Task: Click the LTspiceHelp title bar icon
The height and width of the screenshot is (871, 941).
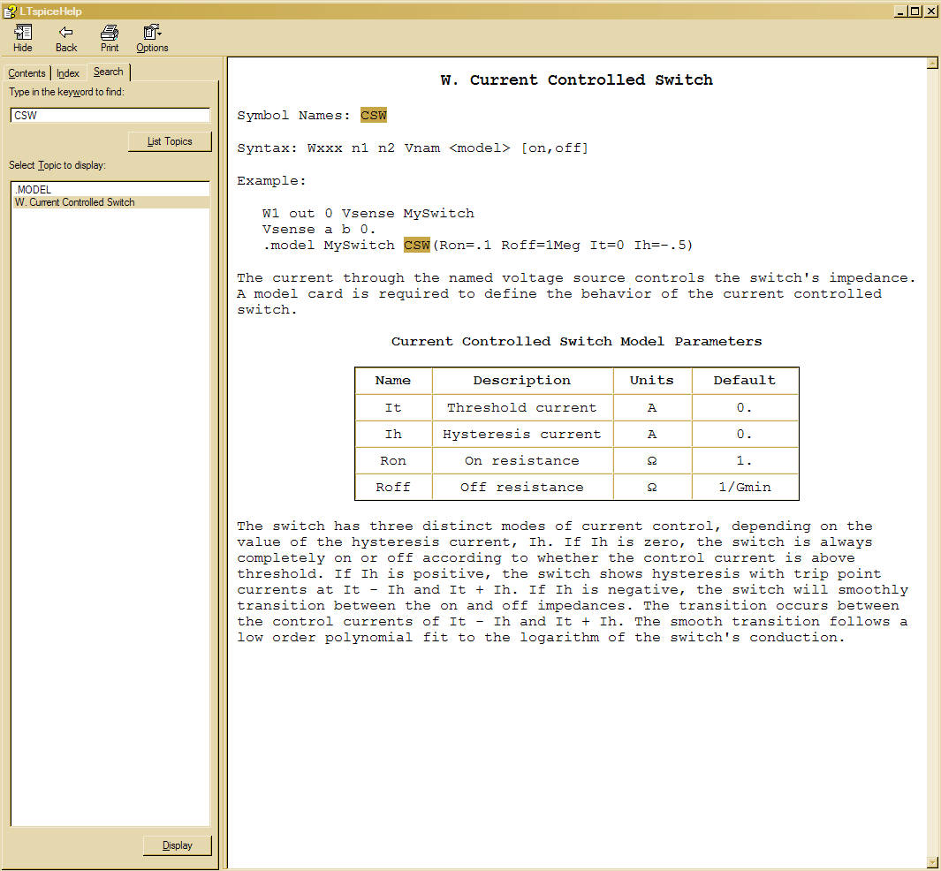Action: pyautogui.click(x=10, y=11)
